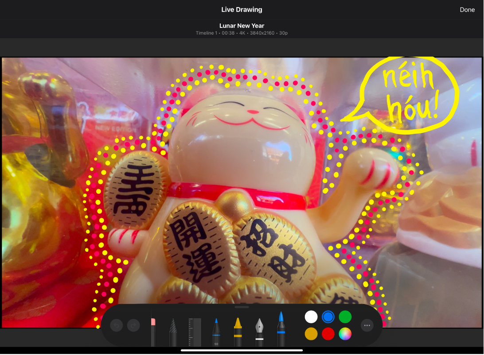Open more drawing options with the ellipsis

click(x=367, y=325)
